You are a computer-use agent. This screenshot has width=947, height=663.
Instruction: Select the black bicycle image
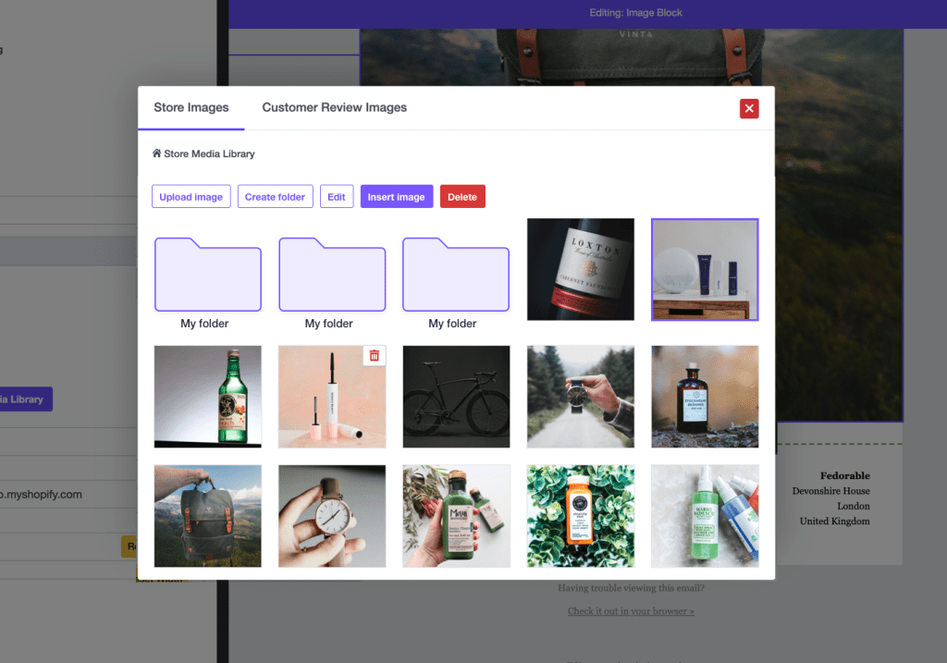coord(456,397)
